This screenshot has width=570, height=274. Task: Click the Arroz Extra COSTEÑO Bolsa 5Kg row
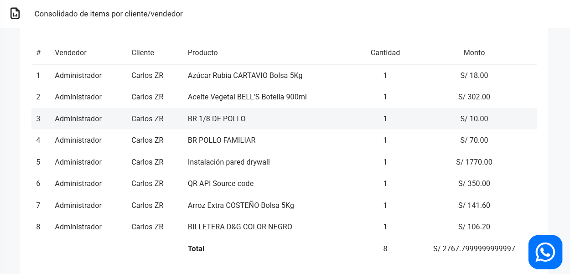[284, 205]
